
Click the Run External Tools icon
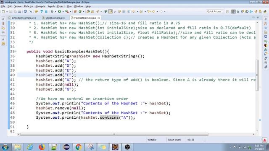[x=67, y=11]
